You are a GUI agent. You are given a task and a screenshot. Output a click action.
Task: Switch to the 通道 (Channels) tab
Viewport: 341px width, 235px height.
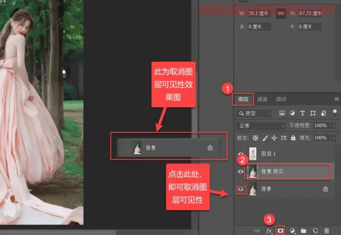(x=262, y=99)
